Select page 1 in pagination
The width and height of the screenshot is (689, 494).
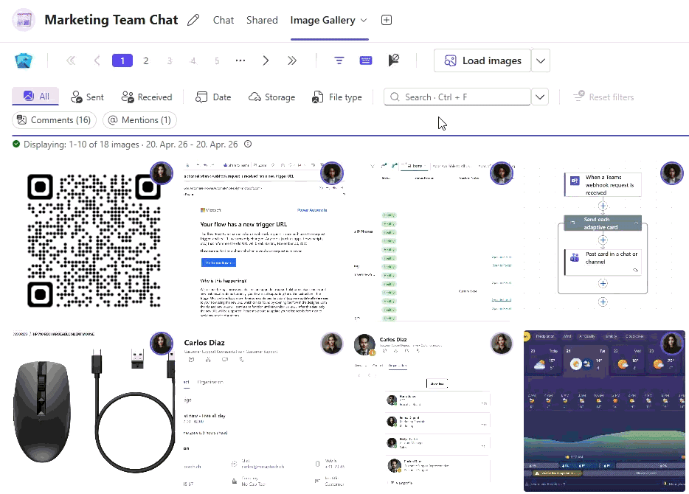tap(122, 60)
